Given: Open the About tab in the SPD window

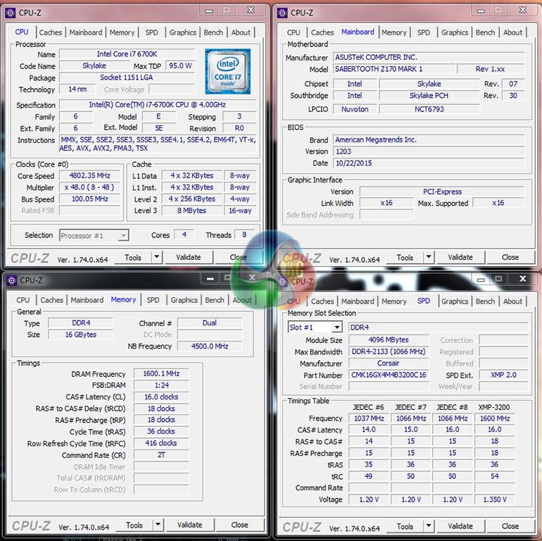Looking at the screenshot, I should (x=512, y=301).
